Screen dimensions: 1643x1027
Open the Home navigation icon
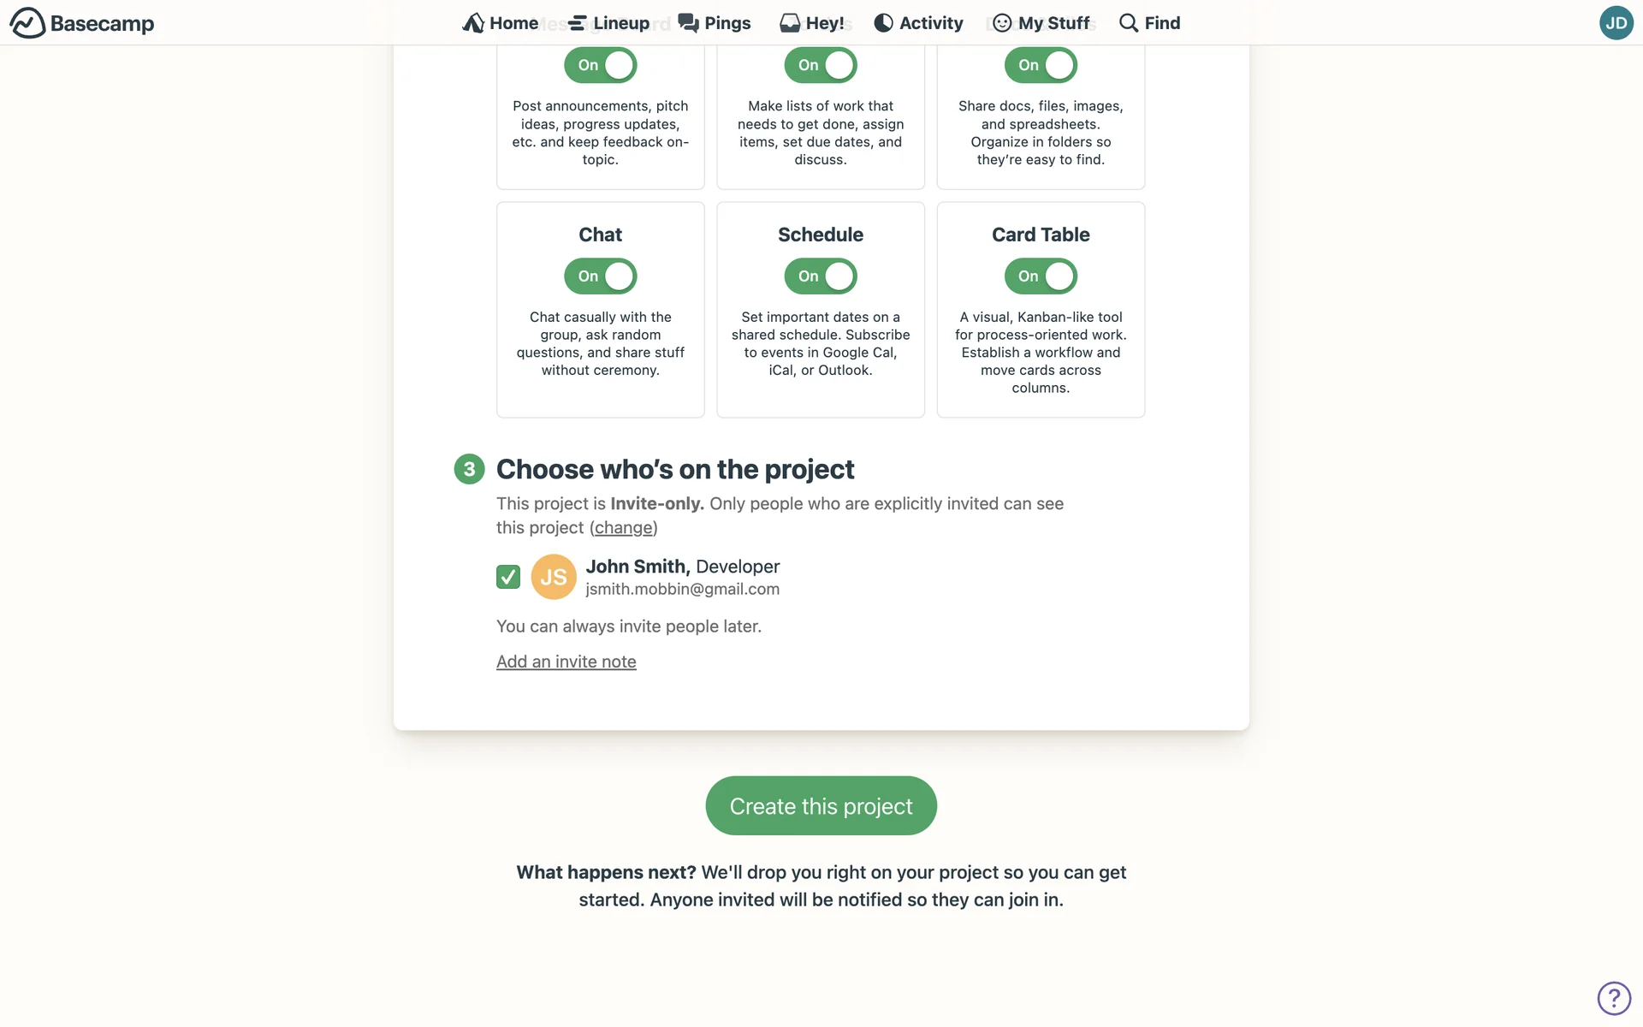(x=473, y=23)
